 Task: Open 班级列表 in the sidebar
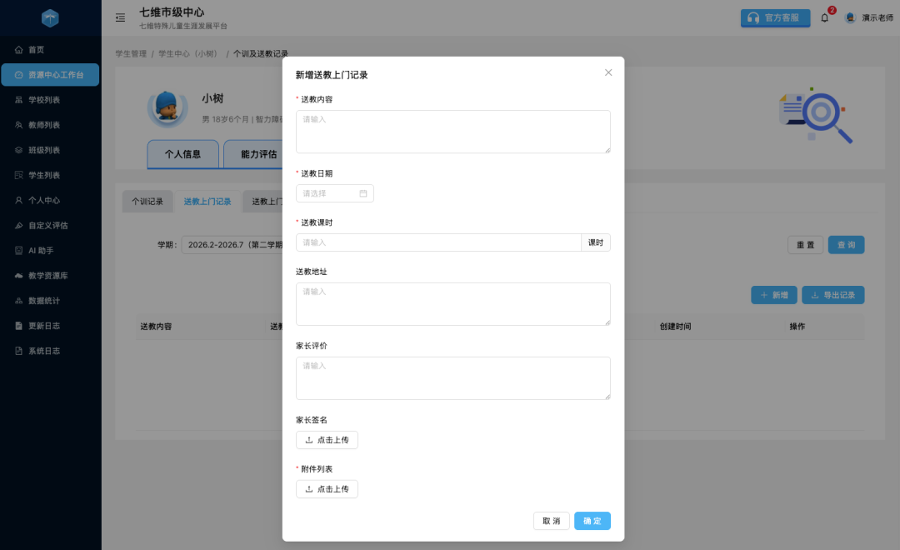click(51, 150)
